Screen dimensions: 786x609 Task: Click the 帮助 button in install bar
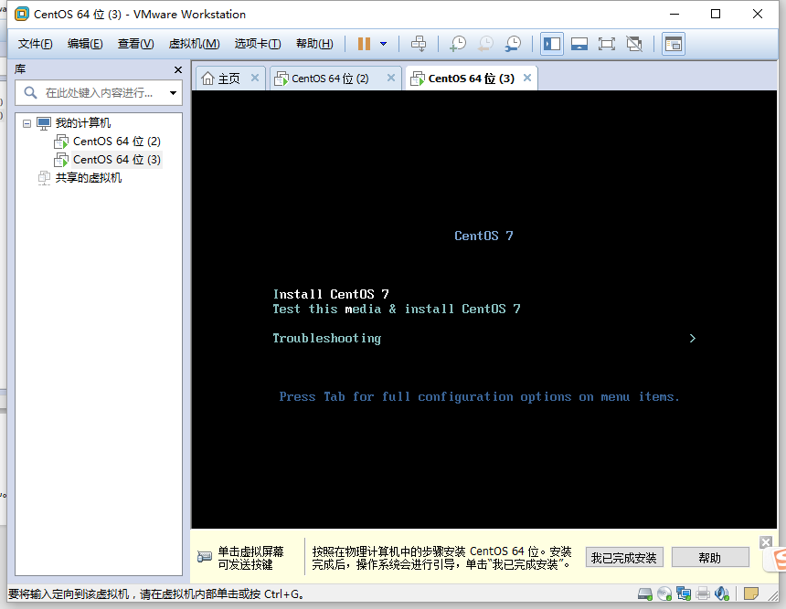coord(710,558)
